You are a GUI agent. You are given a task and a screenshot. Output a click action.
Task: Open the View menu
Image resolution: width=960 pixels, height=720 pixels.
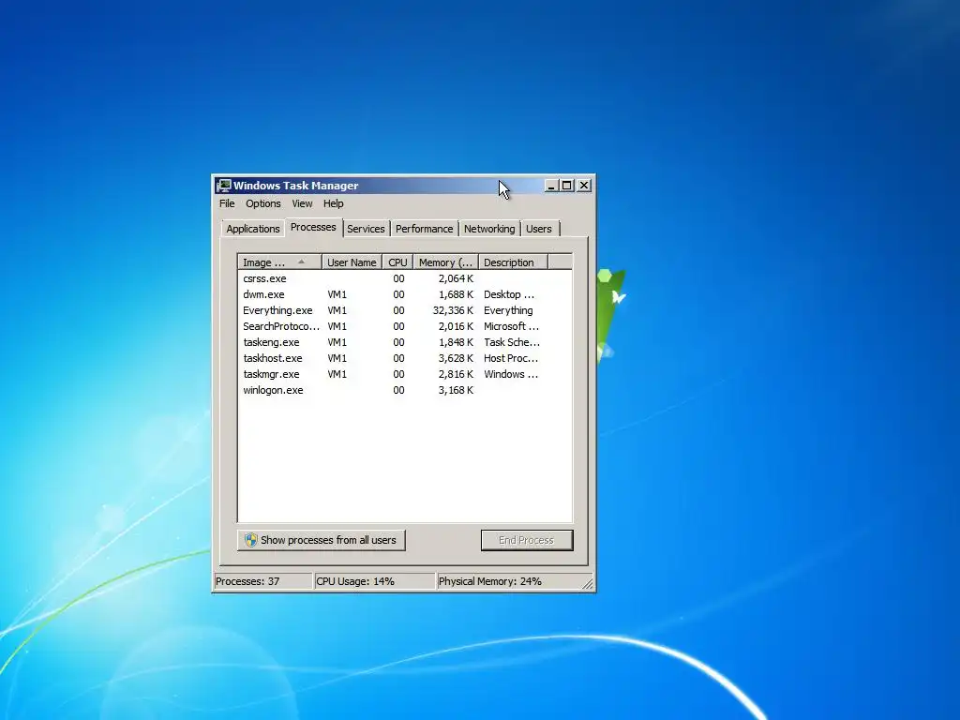(x=302, y=203)
